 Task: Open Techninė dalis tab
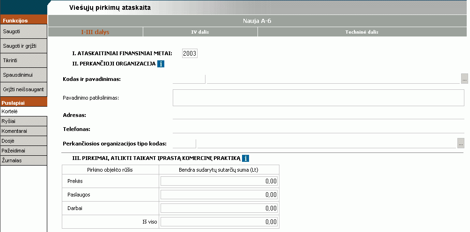click(362, 32)
